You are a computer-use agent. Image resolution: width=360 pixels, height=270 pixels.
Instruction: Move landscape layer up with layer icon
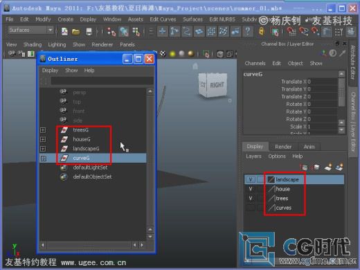(x=304, y=168)
